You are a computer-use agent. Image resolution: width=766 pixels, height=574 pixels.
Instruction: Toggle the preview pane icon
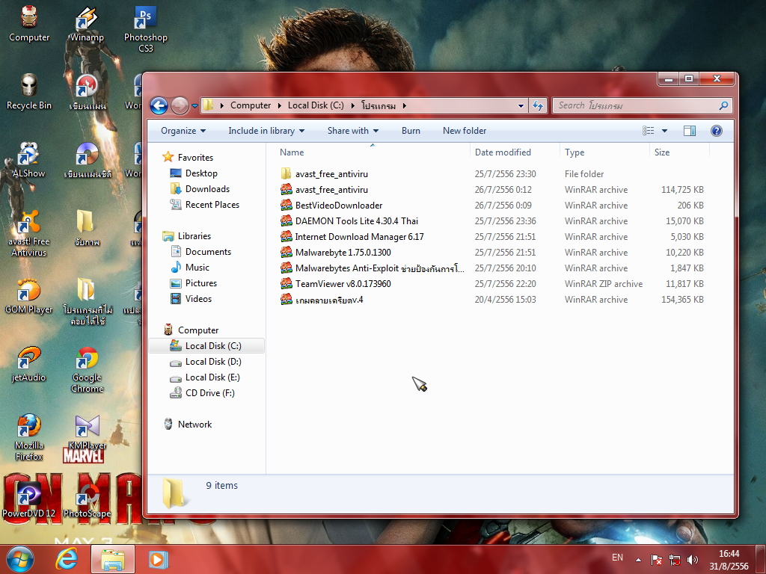690,131
